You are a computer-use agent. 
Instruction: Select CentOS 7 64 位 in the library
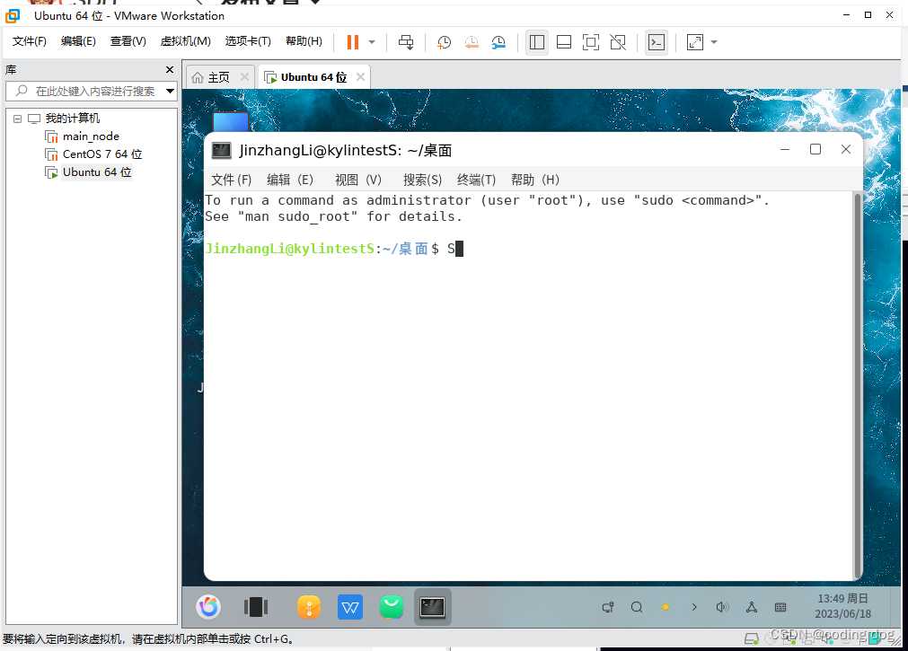(x=101, y=154)
